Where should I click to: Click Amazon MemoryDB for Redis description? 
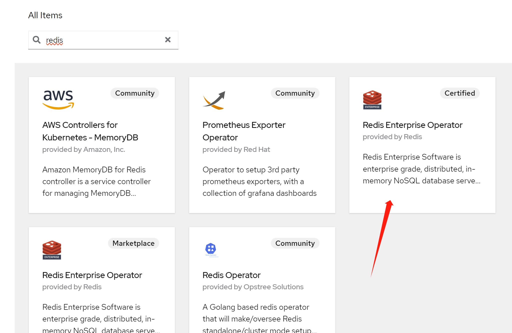(96, 181)
